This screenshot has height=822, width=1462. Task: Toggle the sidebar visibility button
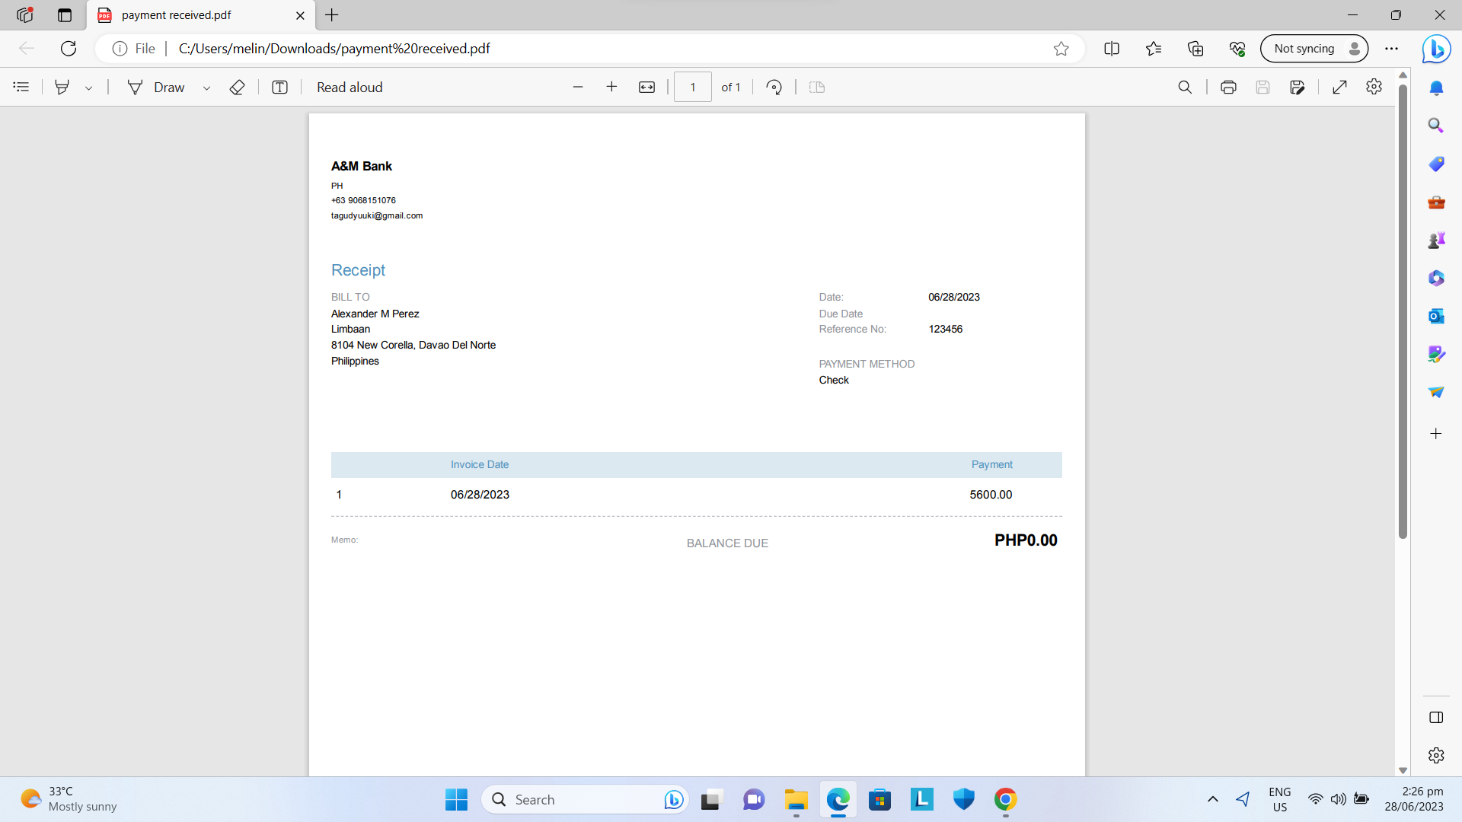pyautogui.click(x=1436, y=717)
